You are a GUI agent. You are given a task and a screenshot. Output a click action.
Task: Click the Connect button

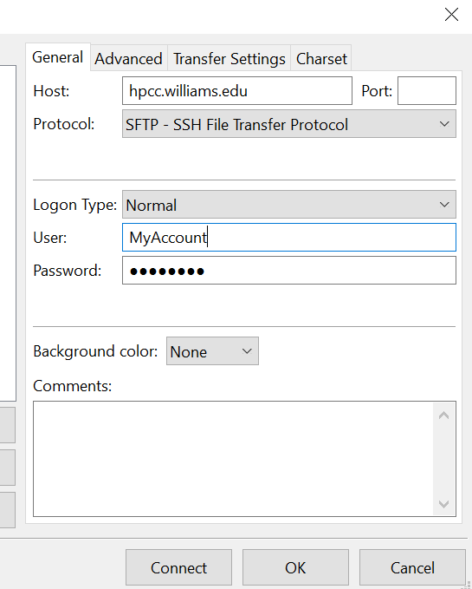coord(178,567)
